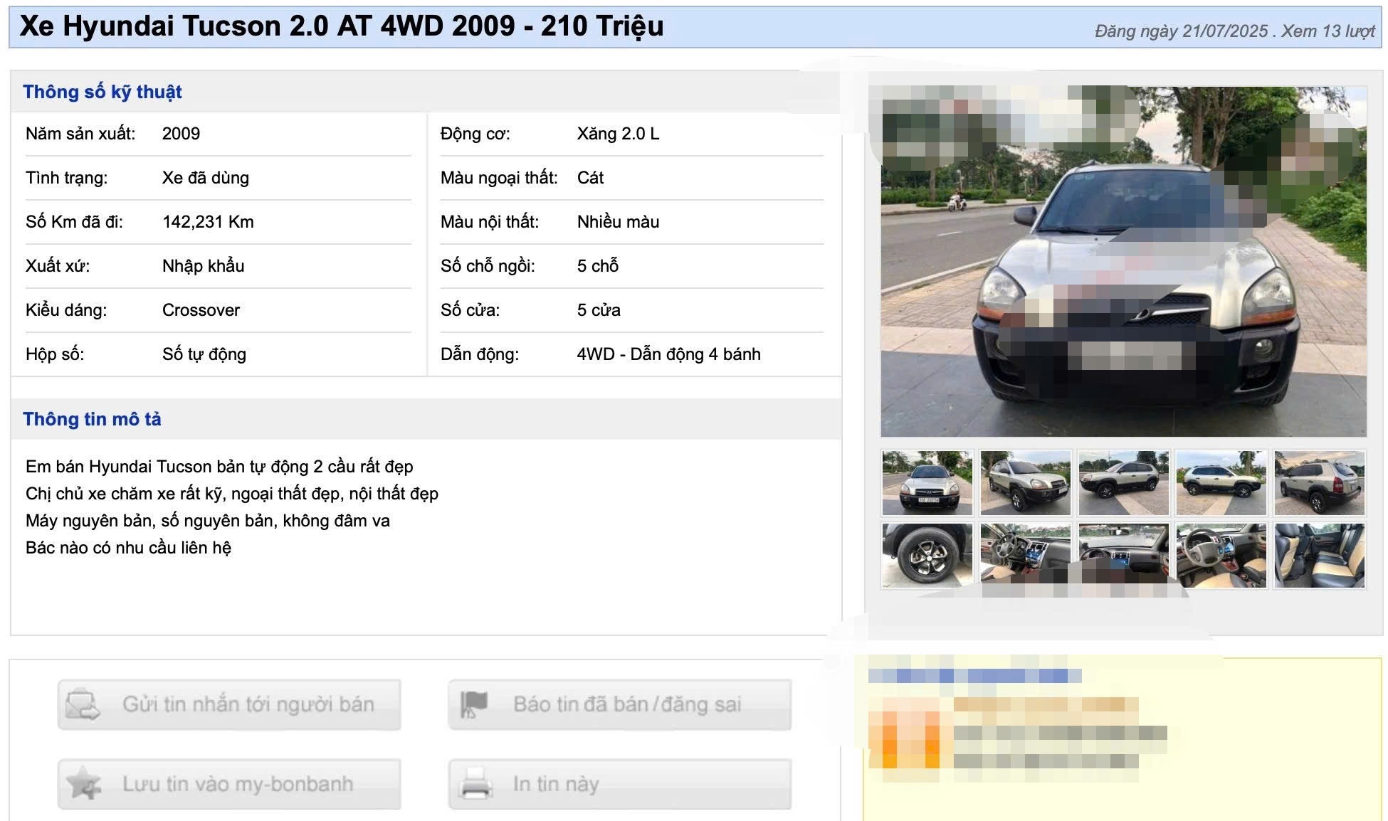Select first thumbnail showing car front view
The height and width of the screenshot is (821, 1388).
pyautogui.click(x=927, y=483)
